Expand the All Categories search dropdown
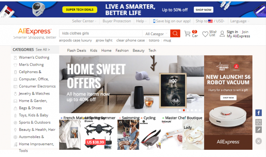 (x=156, y=34)
